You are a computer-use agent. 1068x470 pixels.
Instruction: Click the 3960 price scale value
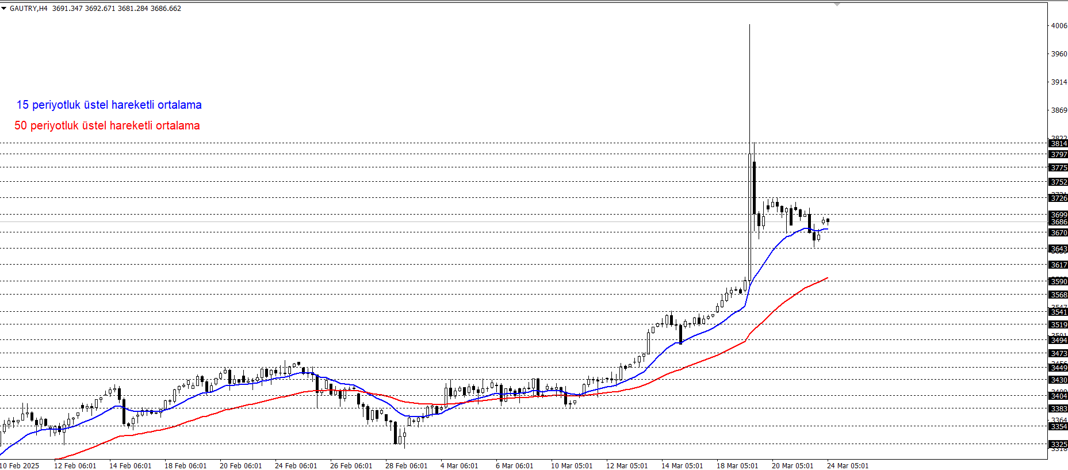click(1059, 54)
